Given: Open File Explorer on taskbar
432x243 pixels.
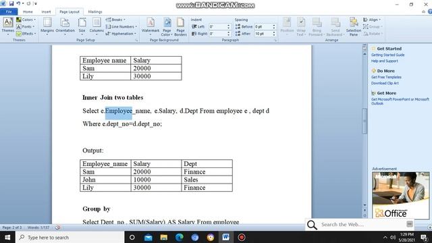Looking at the screenshot, I should (164, 238).
